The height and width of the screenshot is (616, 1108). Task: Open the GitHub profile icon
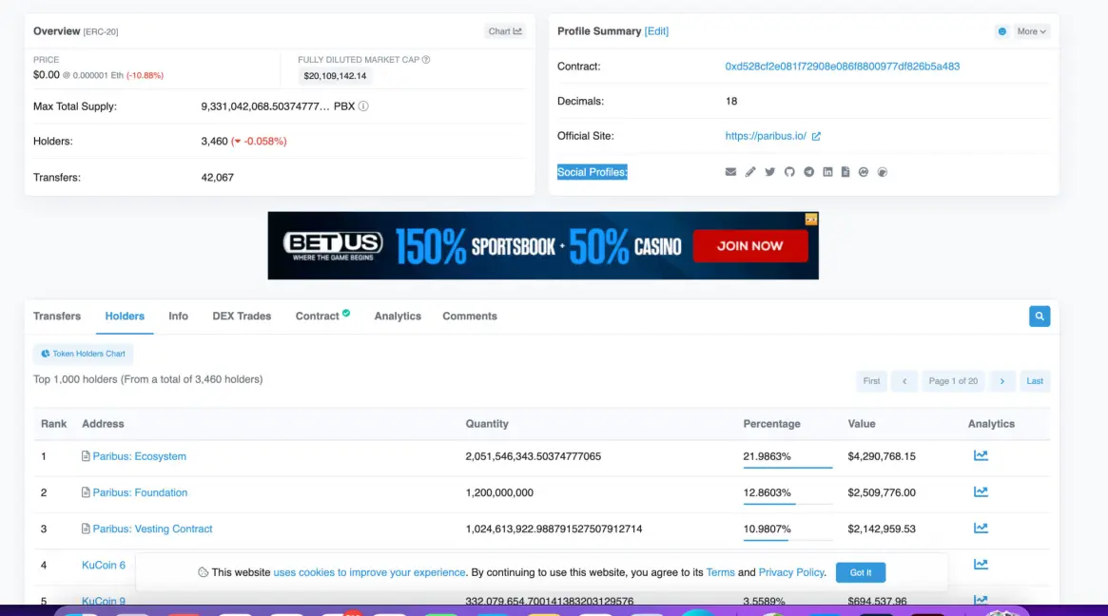(789, 172)
